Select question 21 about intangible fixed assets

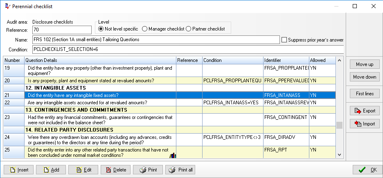coord(169,95)
